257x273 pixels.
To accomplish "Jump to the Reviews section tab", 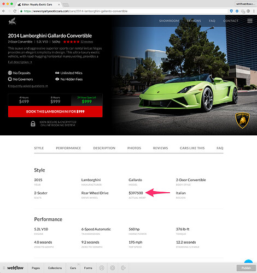I will (x=160, y=148).
